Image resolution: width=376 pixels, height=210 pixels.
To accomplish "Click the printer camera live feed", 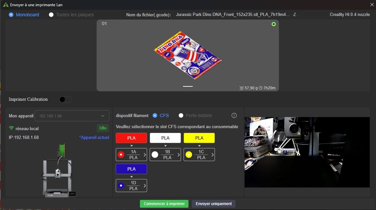I will (x=307, y=152).
